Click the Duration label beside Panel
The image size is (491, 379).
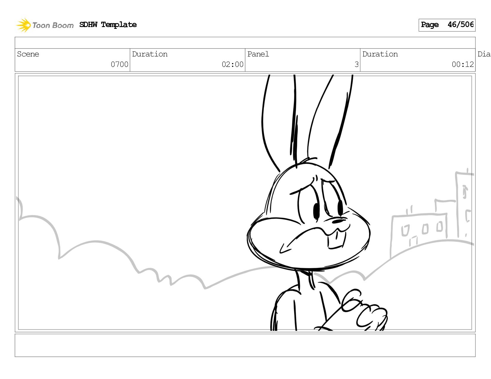tap(380, 54)
